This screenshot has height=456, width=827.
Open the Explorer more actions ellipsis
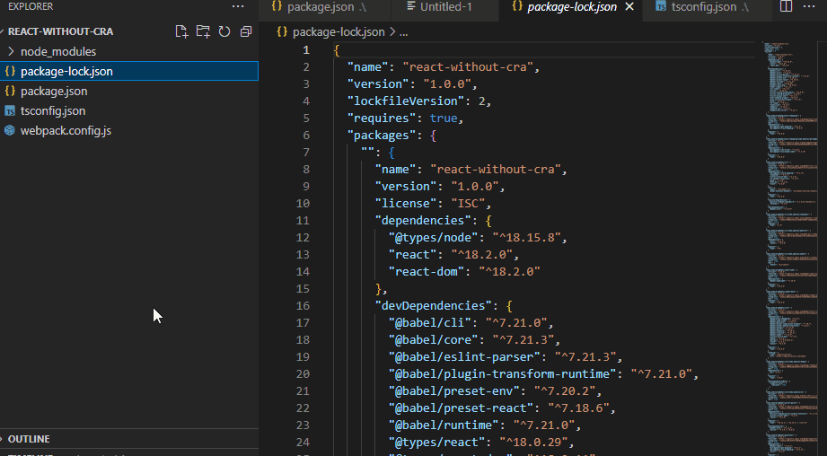[238, 7]
